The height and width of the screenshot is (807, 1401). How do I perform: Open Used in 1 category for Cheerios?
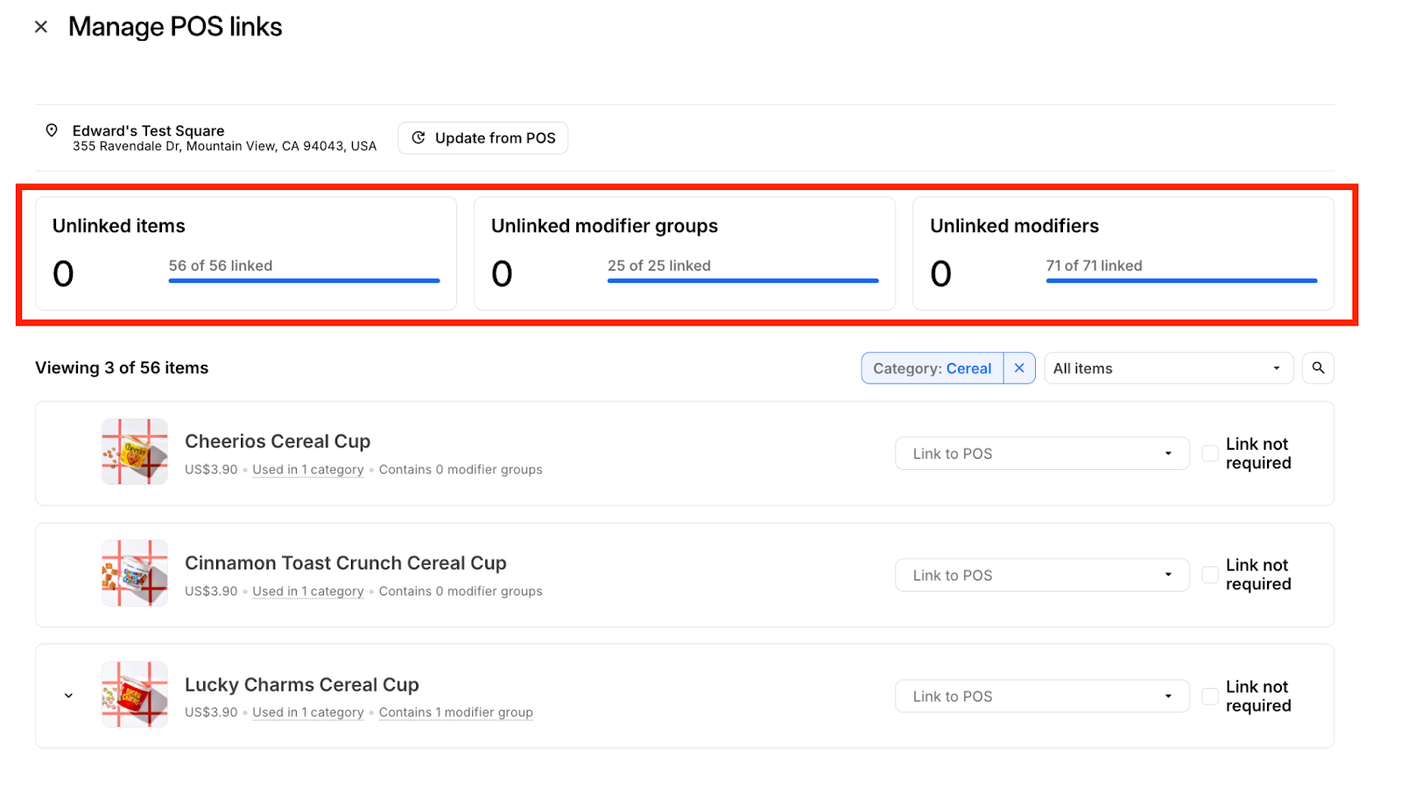coord(307,469)
